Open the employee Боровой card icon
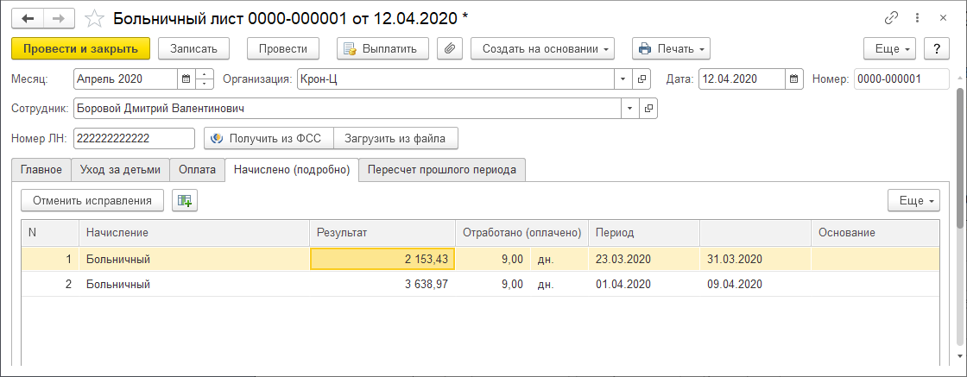The image size is (967, 377). point(648,109)
